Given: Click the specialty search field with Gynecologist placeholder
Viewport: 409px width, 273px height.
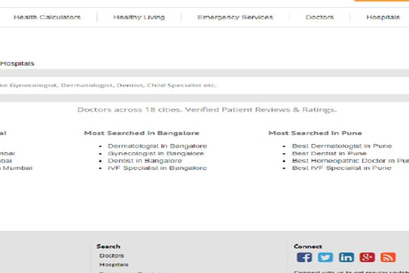Looking at the screenshot, I should pyautogui.click(x=204, y=85).
